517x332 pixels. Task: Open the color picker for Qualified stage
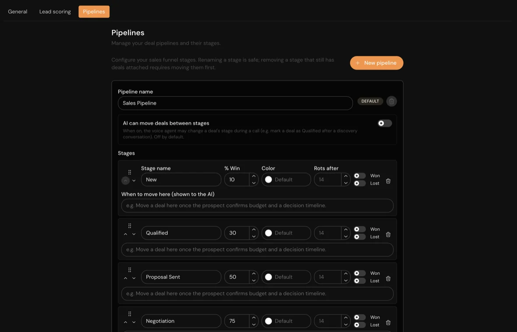[286, 233]
